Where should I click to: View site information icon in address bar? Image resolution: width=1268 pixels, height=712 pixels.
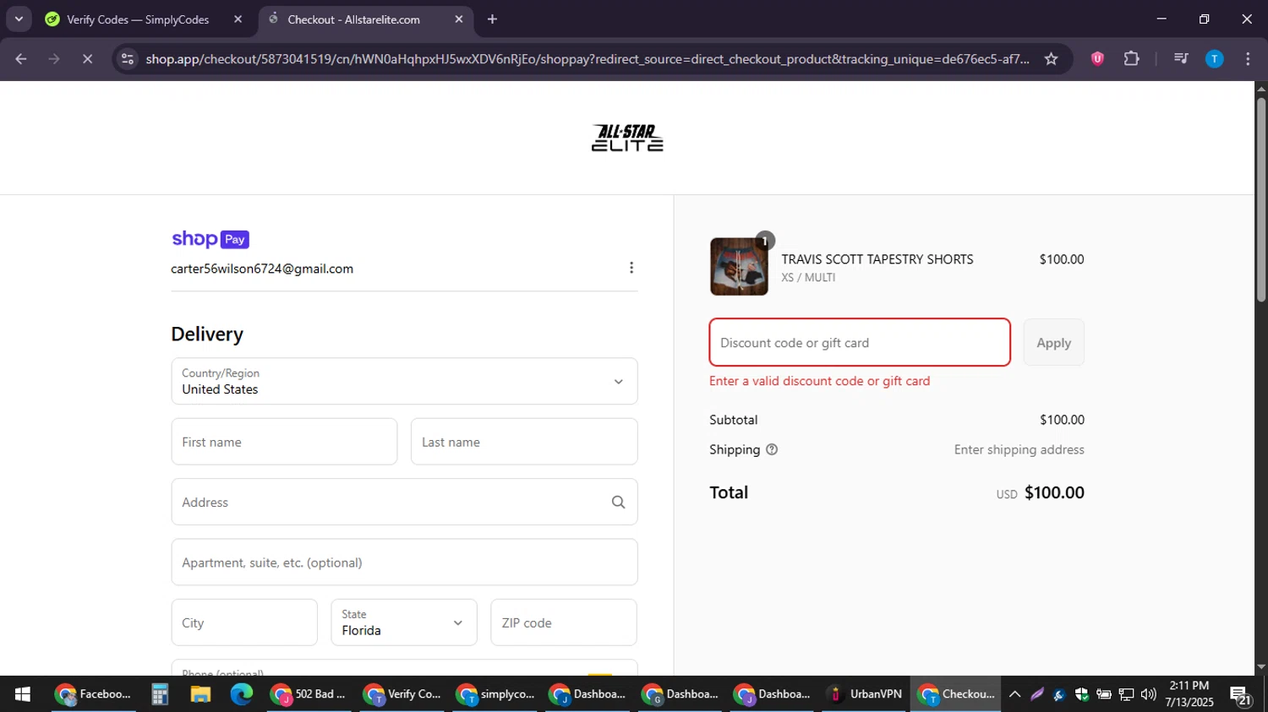[128, 59]
